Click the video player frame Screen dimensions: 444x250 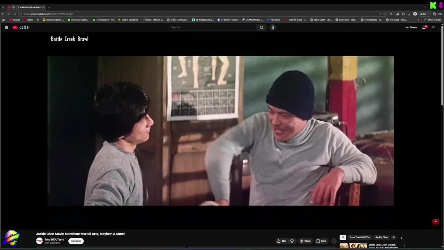(221, 131)
